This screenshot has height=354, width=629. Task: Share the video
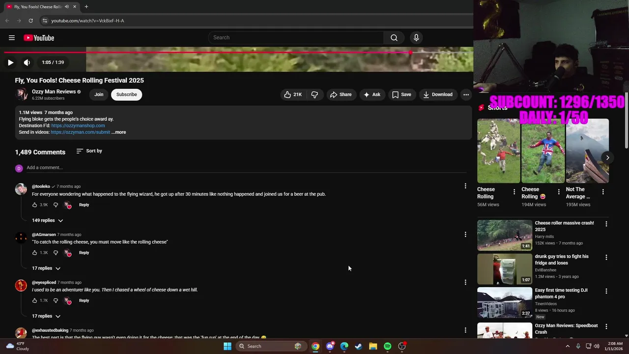pyautogui.click(x=341, y=94)
